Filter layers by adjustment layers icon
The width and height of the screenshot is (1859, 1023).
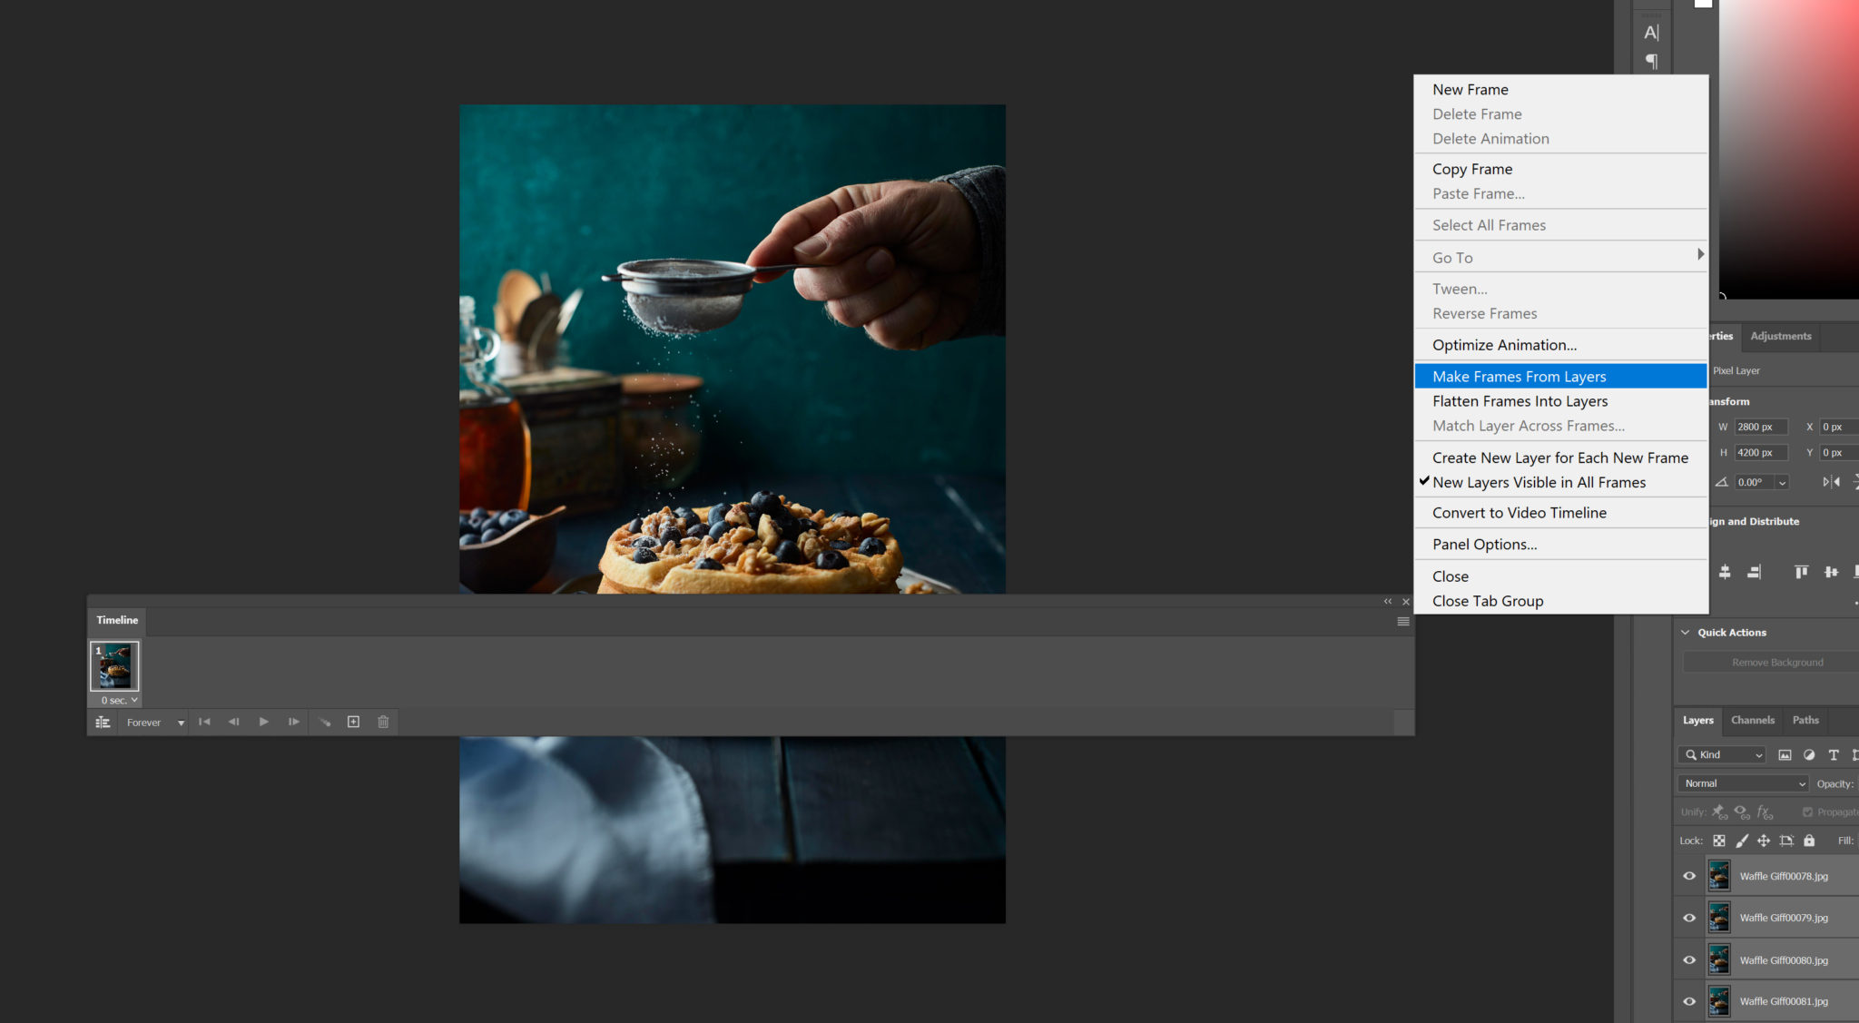tap(1809, 755)
